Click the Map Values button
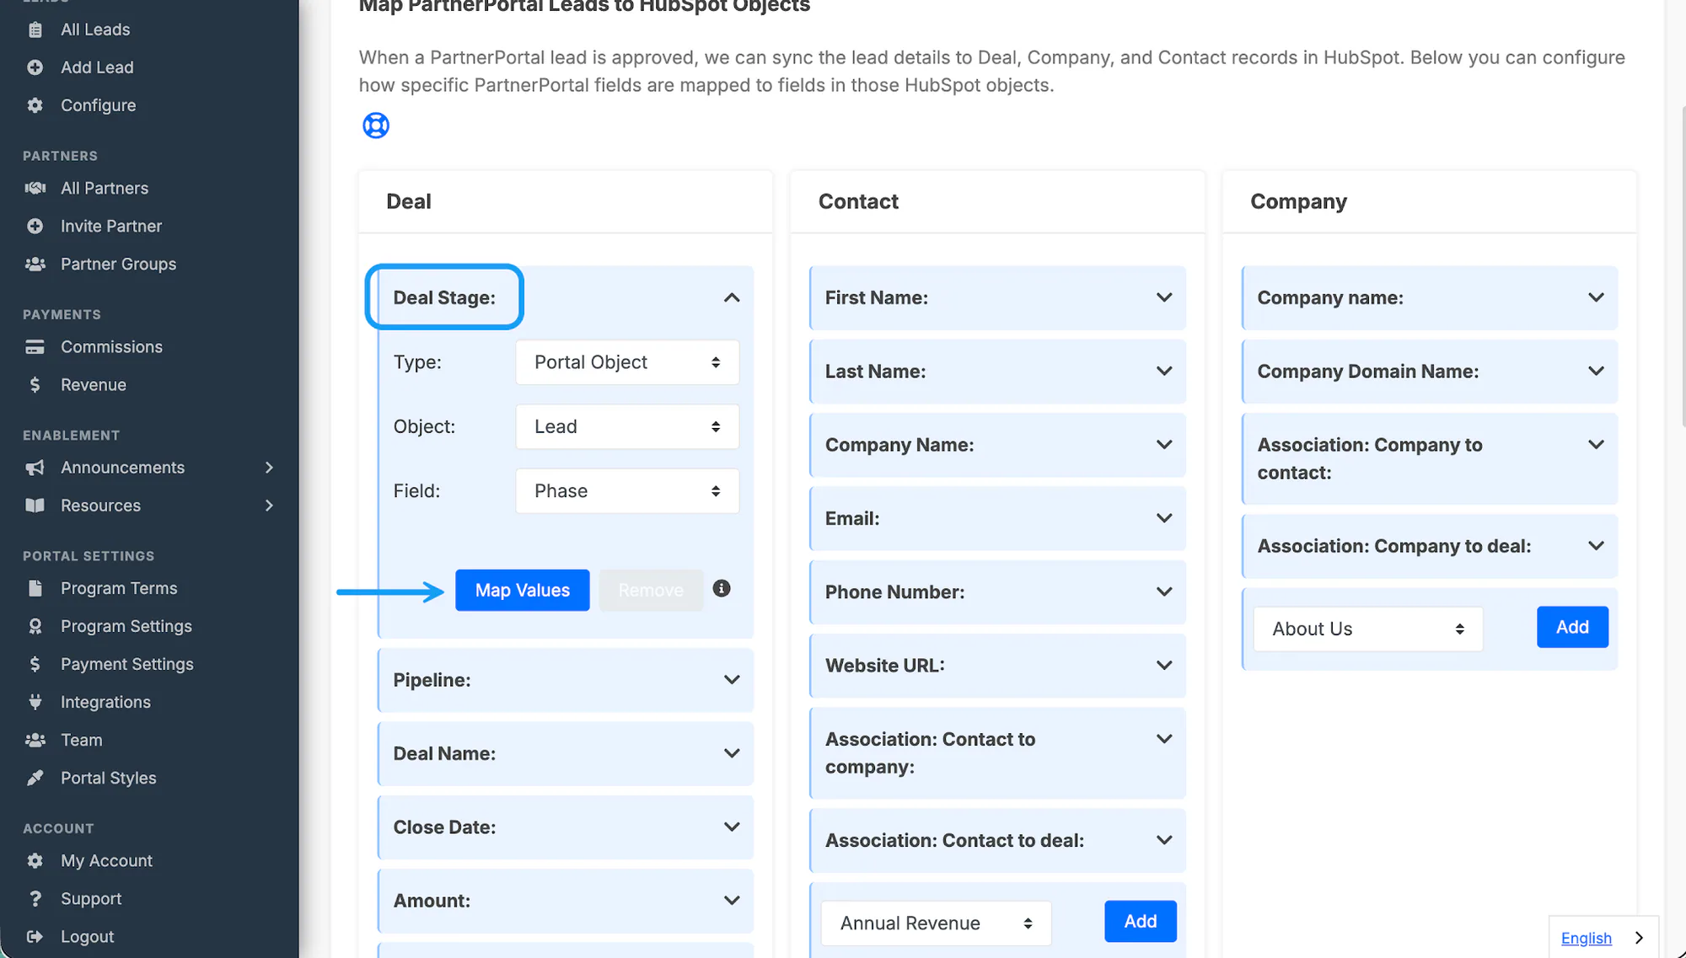The width and height of the screenshot is (1686, 958). tap(523, 590)
